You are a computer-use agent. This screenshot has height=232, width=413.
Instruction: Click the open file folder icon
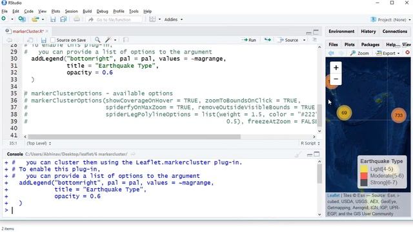tap(35, 19)
